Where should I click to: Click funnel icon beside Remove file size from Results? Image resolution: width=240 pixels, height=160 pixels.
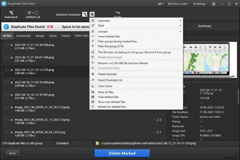click(93, 63)
